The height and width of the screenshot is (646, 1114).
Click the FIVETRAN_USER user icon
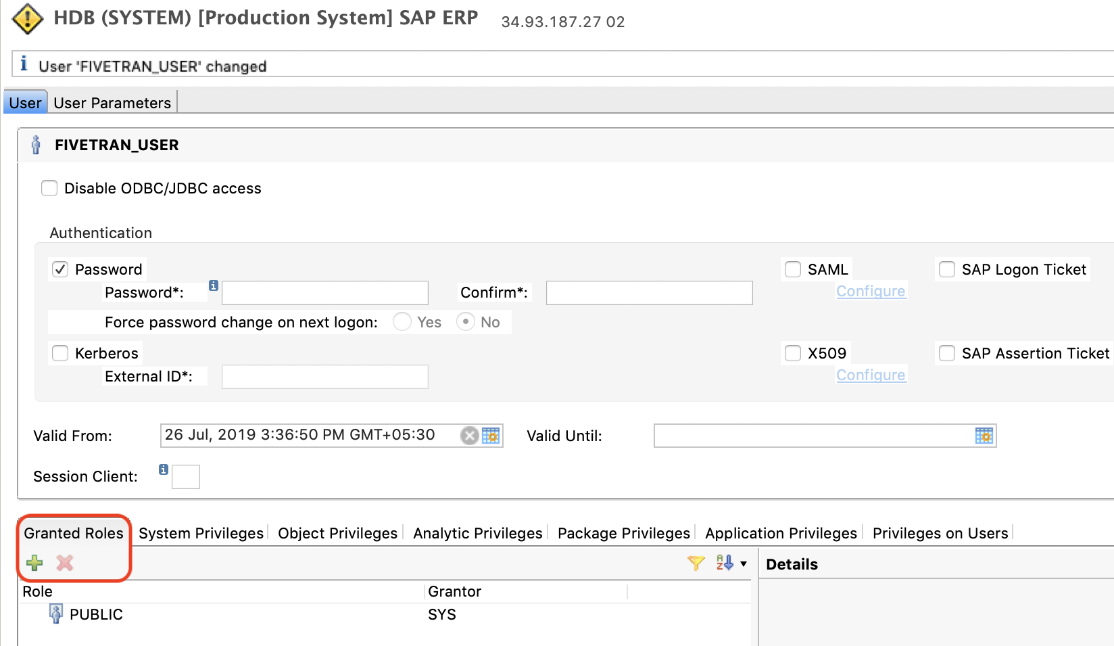[36, 145]
